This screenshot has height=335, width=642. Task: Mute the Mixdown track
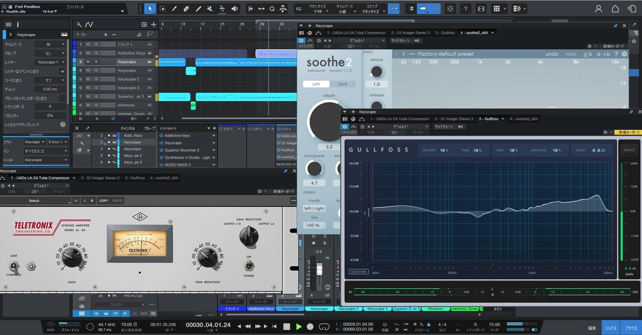tap(88, 105)
